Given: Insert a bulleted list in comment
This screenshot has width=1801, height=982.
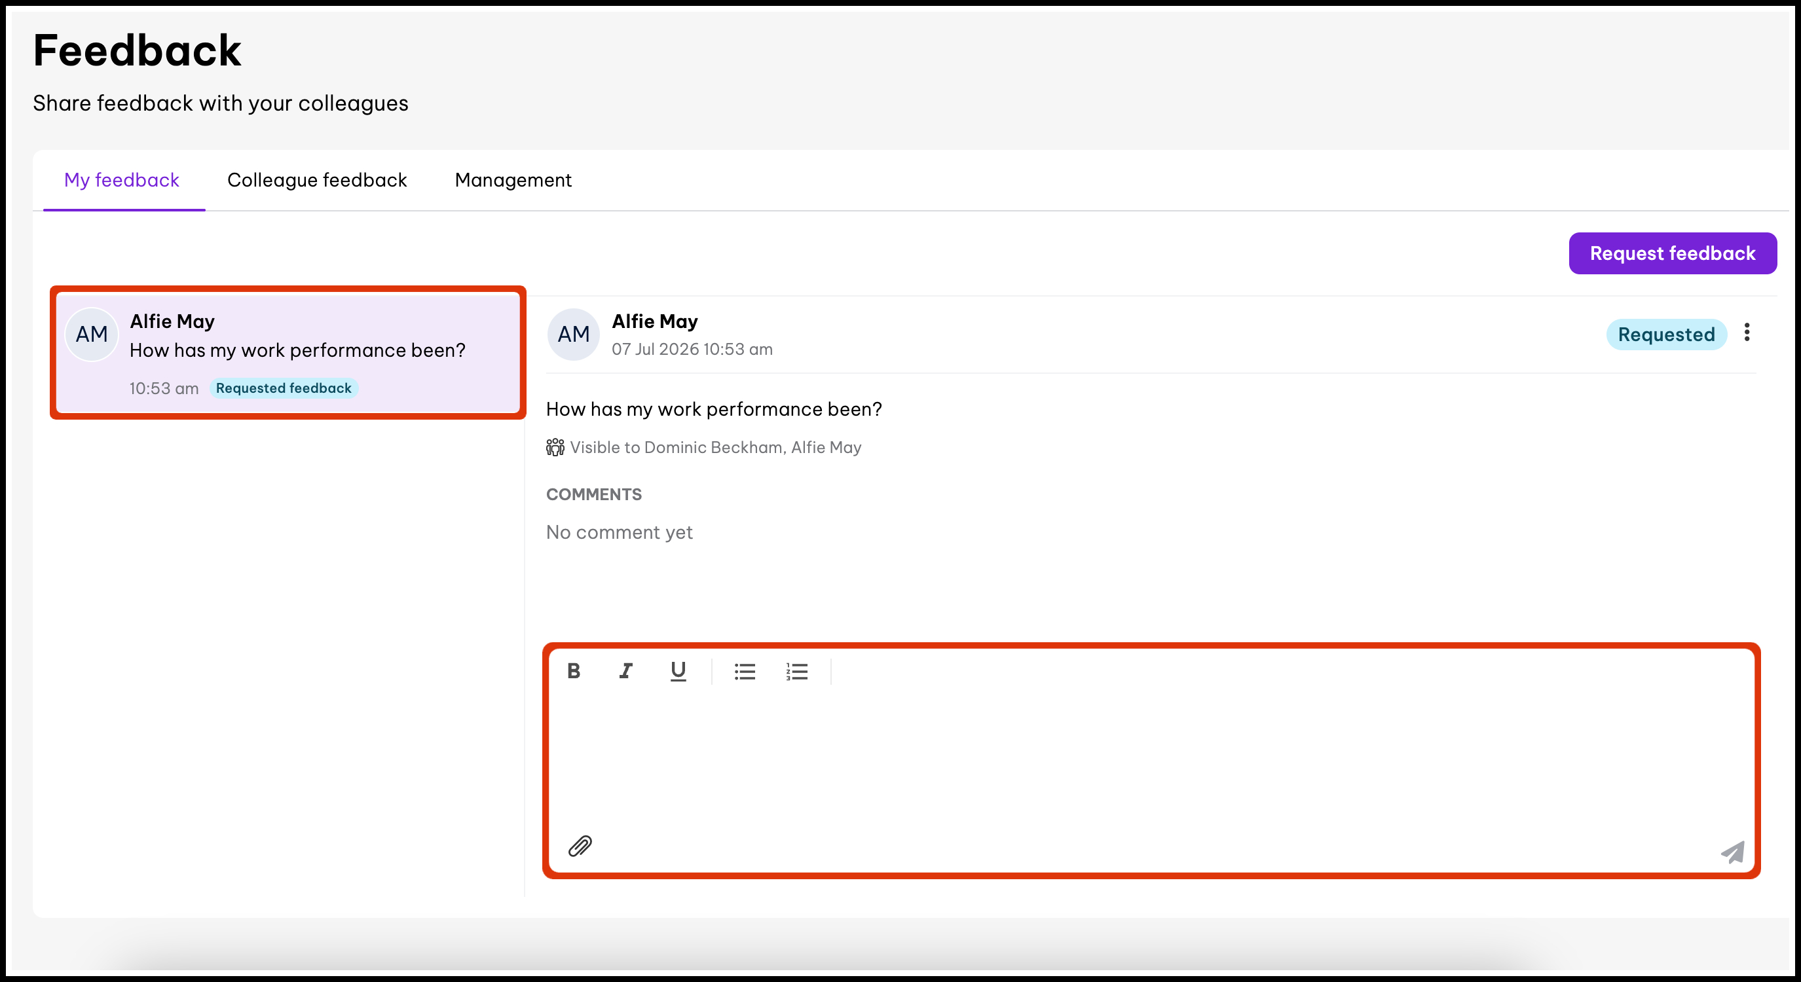Looking at the screenshot, I should 745,671.
